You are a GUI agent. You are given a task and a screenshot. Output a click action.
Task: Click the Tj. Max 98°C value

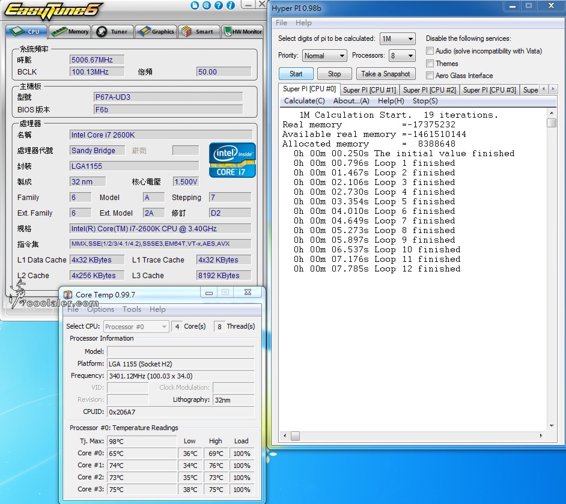[142, 442]
